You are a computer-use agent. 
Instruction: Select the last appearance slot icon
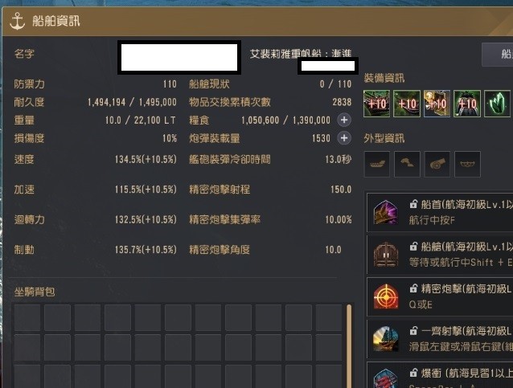click(x=467, y=164)
